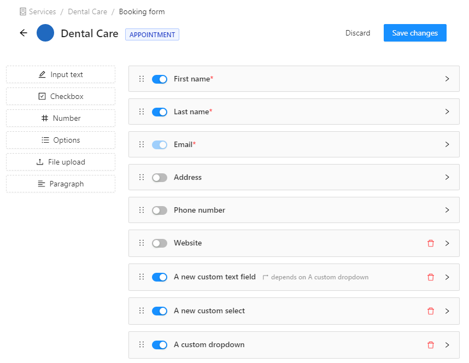Enable the Address field toggle
The image size is (469, 363).
tap(160, 178)
